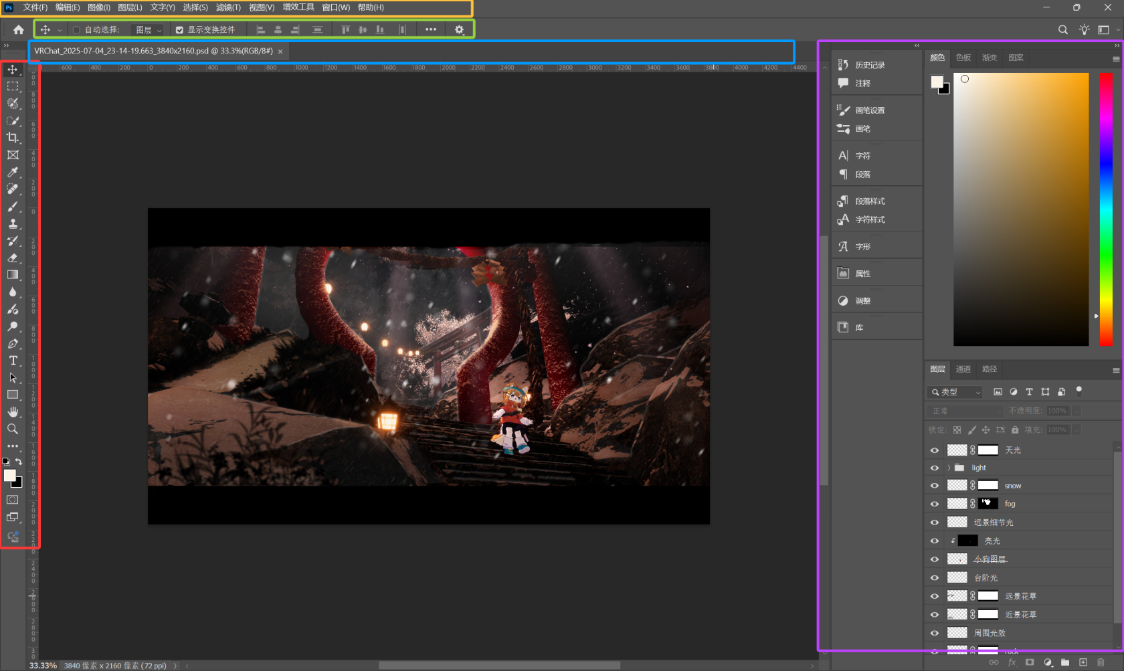Open the 画笔设置 panel
The height and width of the screenshot is (671, 1124).
(x=870, y=110)
